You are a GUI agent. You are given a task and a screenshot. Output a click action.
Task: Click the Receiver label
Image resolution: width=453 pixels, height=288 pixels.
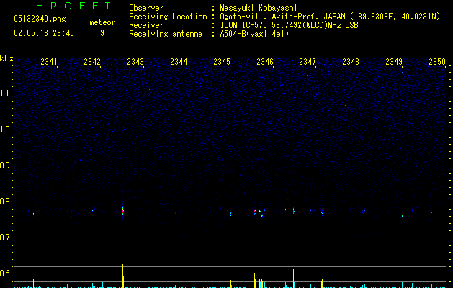tap(146, 25)
